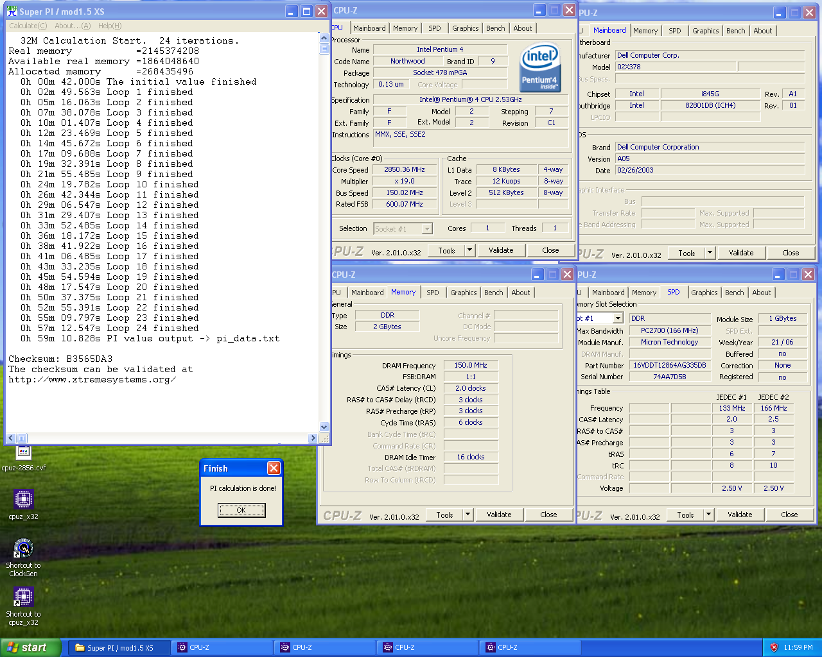The width and height of the screenshot is (822, 657).
Task: Open Bench tab in CPU-Z processor window
Action: pyautogui.click(x=495, y=28)
